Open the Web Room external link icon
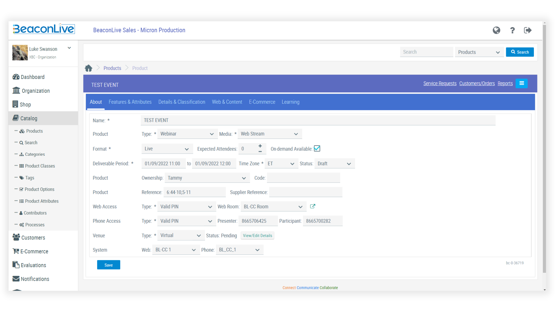 tap(312, 206)
